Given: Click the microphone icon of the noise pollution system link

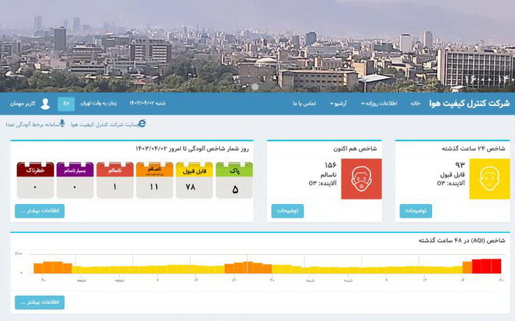Looking at the screenshot, I should click(x=62, y=124).
